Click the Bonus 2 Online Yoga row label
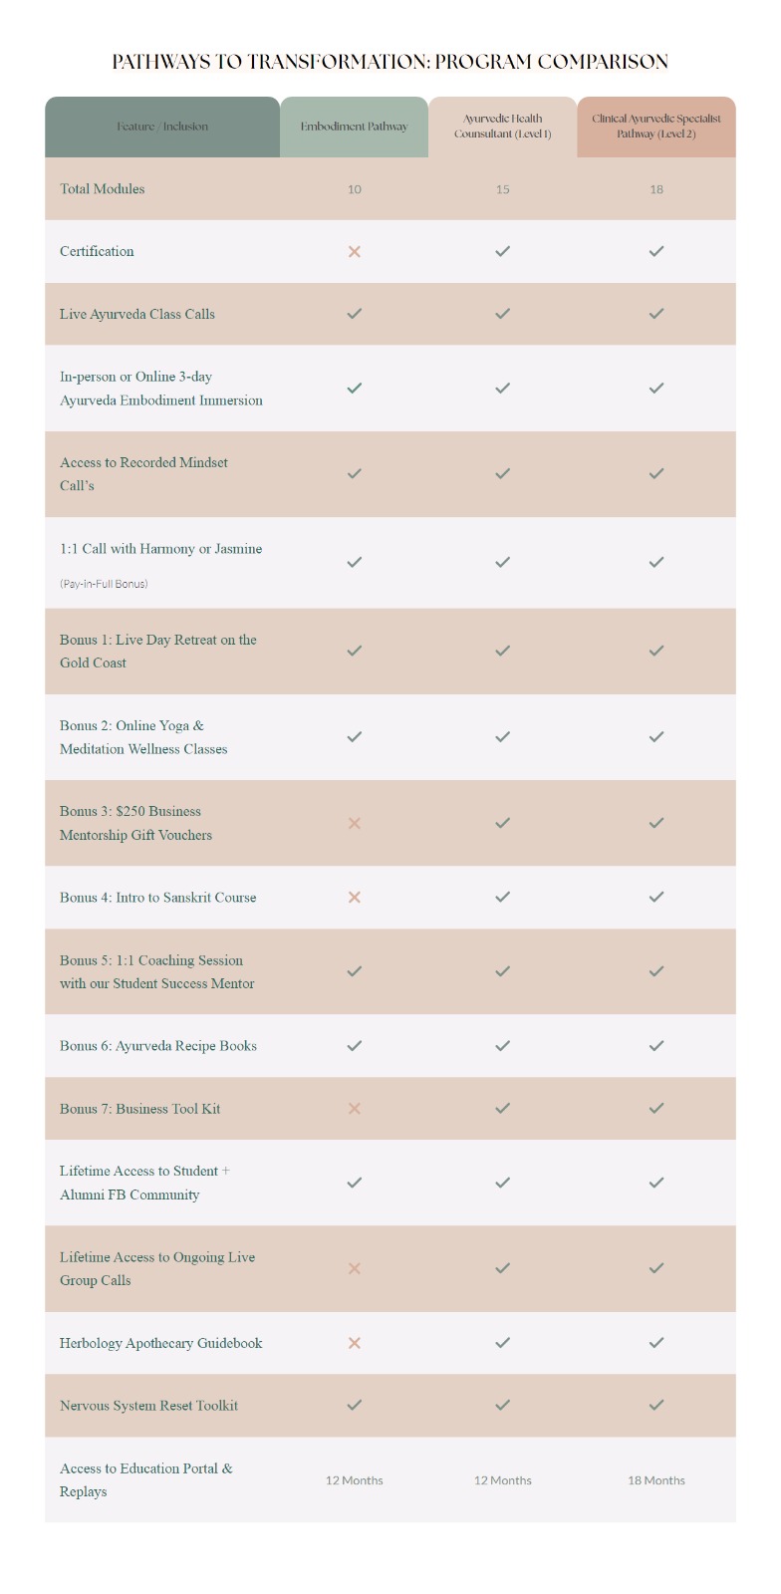This screenshot has height=1594, width=781. coord(143,737)
